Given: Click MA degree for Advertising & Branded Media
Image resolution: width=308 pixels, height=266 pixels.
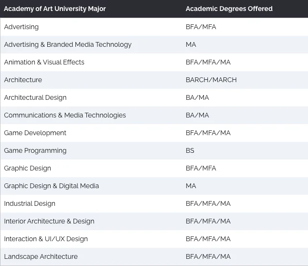Looking at the screenshot, I should [191, 44].
